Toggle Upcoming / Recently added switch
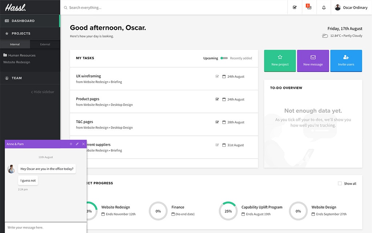The image size is (372, 233). point(224,58)
